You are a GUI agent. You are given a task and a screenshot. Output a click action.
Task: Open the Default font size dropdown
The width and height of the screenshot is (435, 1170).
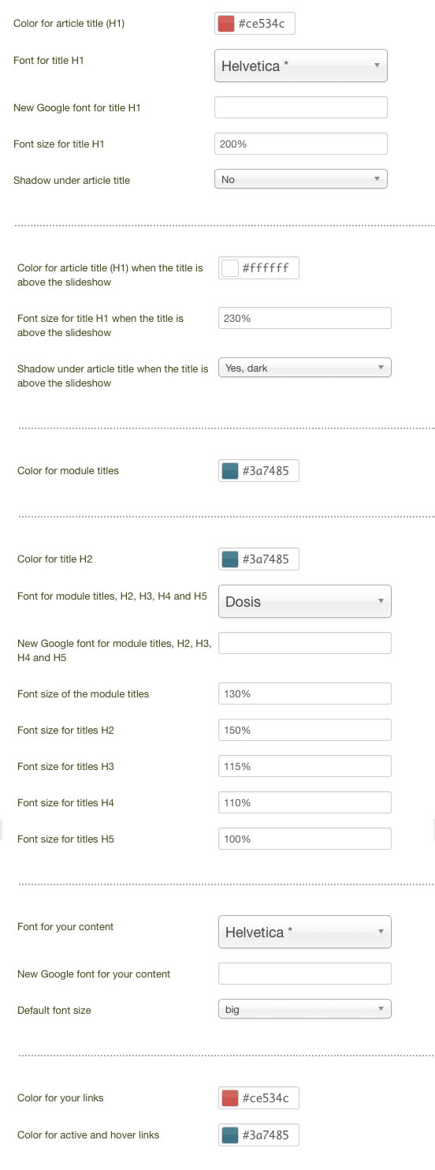coord(305,1009)
